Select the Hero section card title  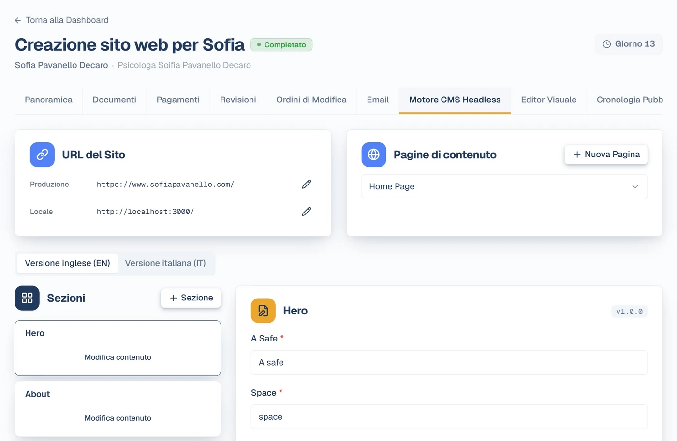tap(35, 333)
